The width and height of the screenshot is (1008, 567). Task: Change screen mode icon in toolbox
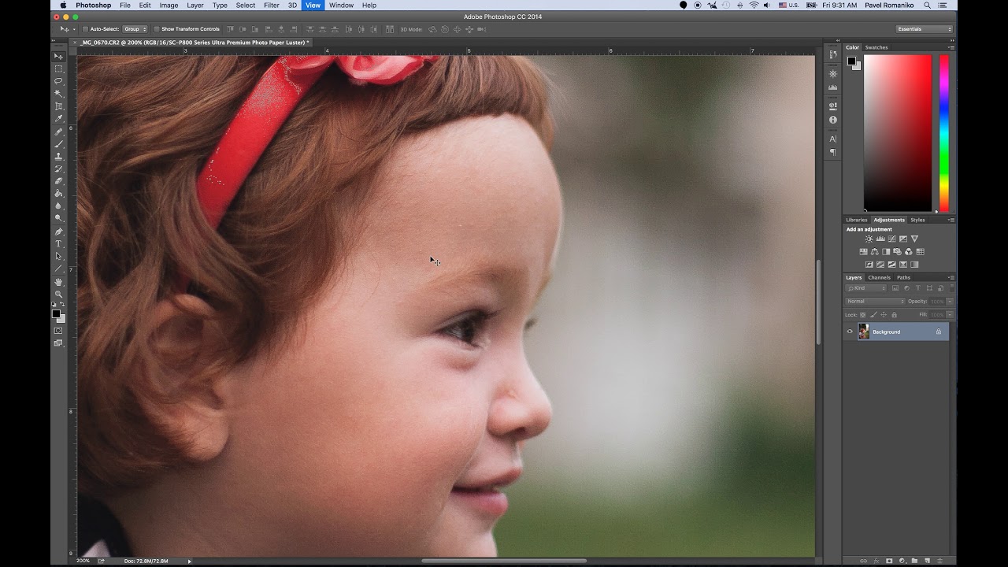tap(58, 343)
